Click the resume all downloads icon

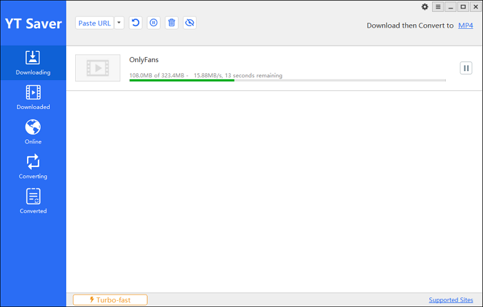135,23
